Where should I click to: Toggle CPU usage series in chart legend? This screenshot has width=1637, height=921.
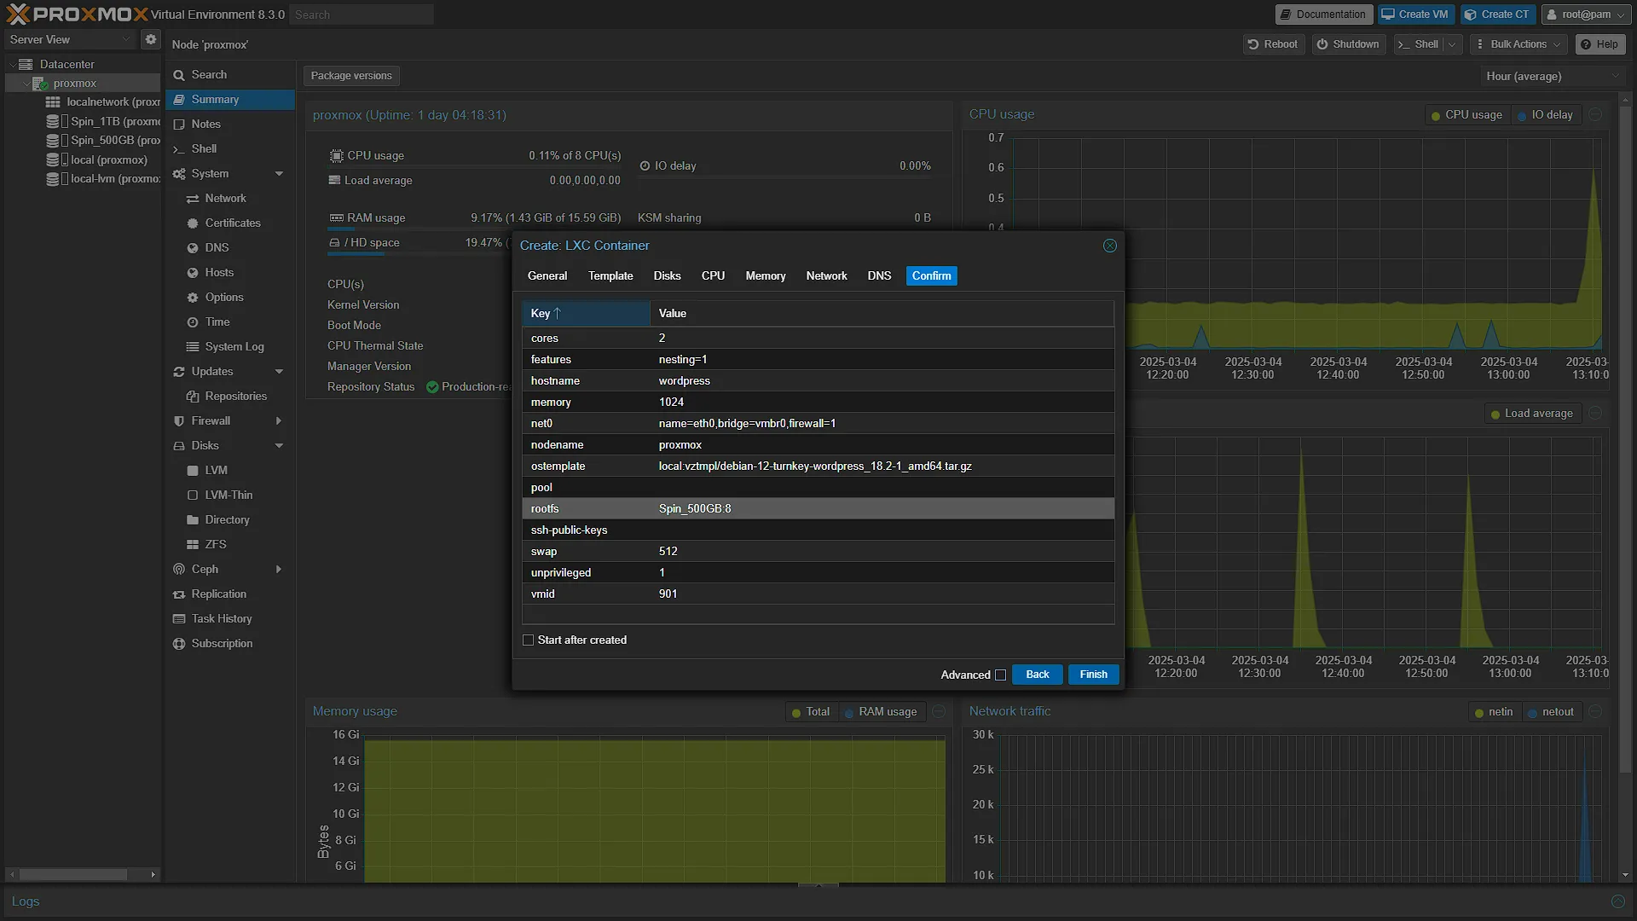tap(1466, 114)
